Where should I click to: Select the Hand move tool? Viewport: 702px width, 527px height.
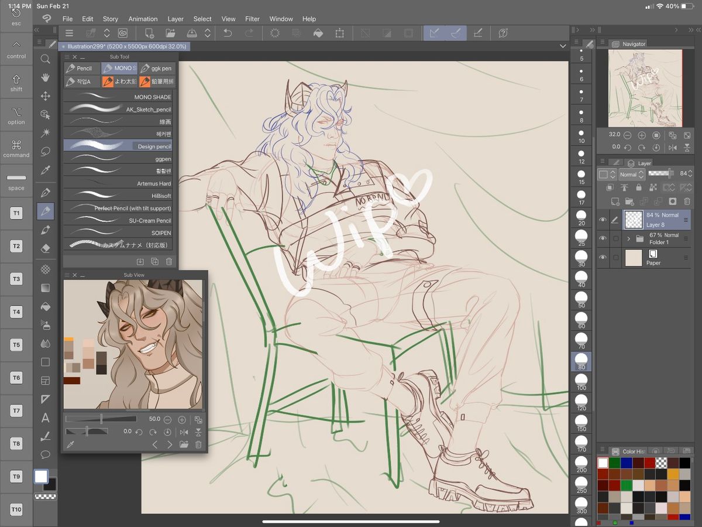click(45, 77)
